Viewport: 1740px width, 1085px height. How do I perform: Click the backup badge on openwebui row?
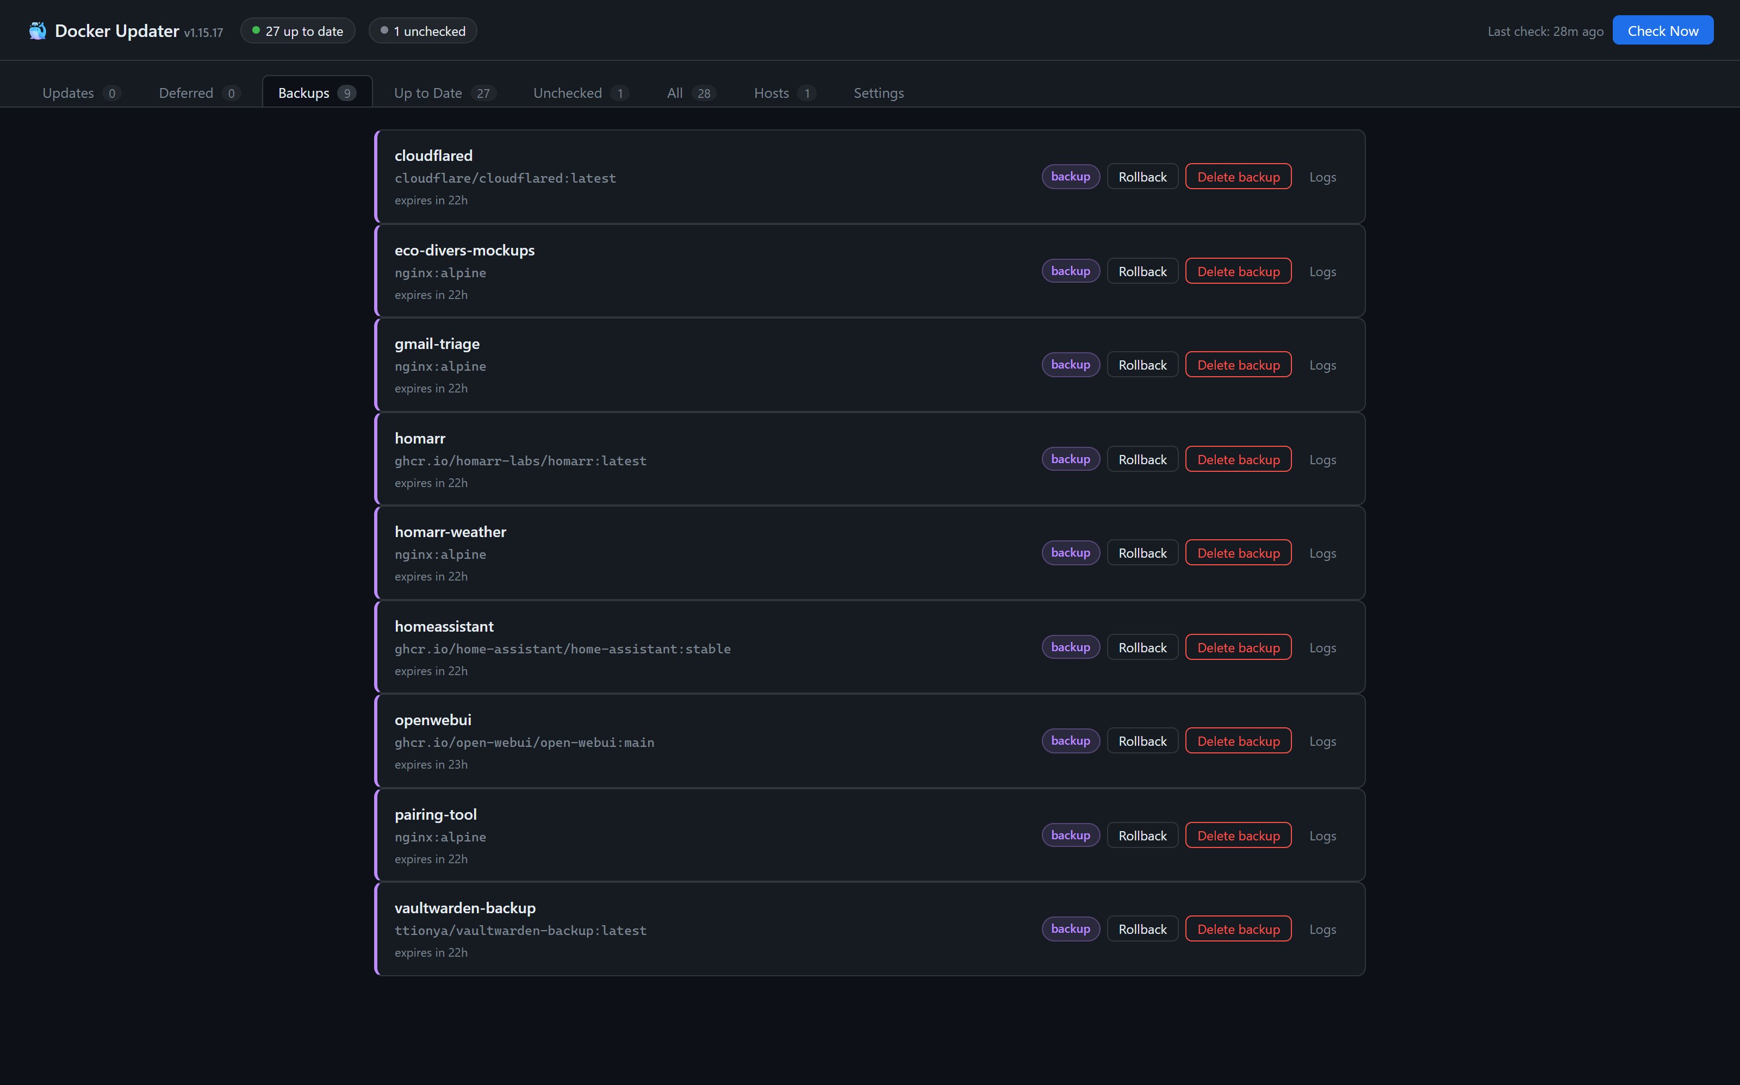pyautogui.click(x=1070, y=740)
